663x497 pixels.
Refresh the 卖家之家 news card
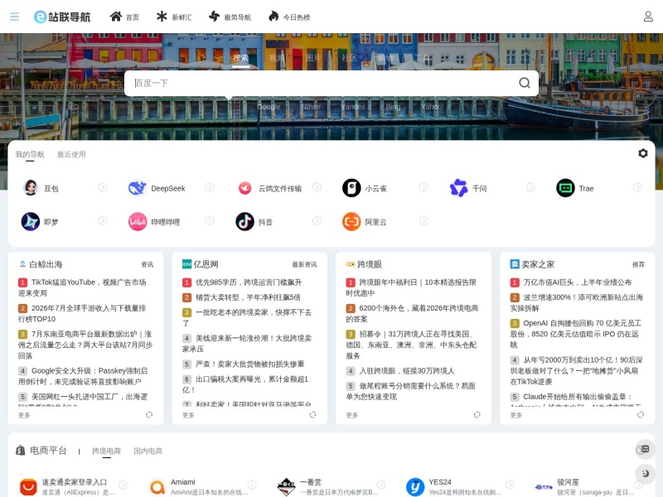[640, 415]
